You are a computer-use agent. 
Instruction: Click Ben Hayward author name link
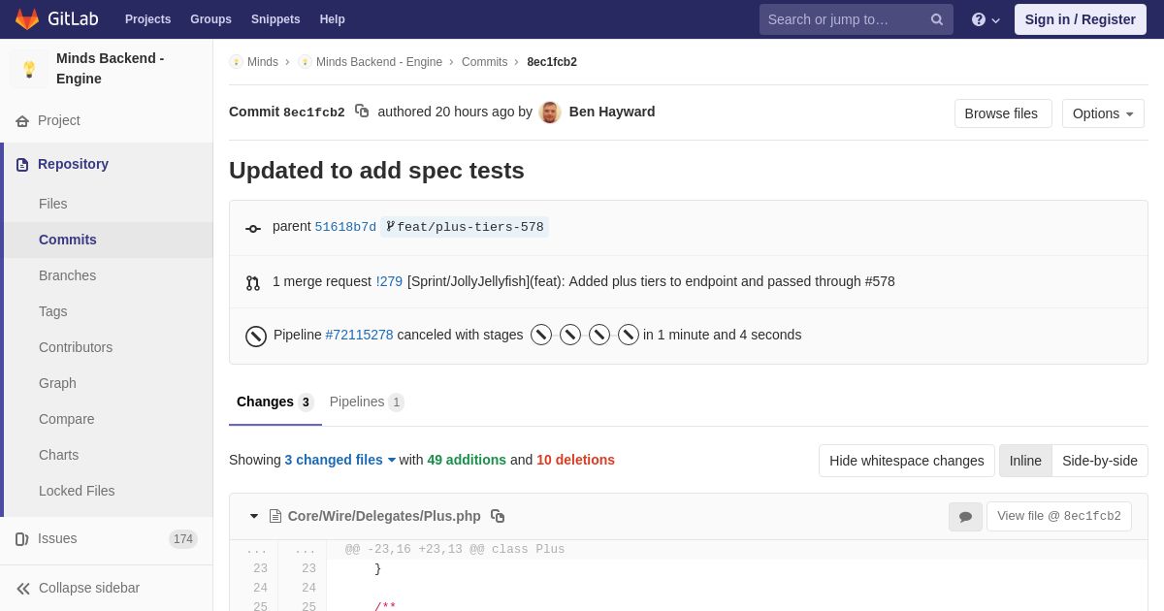coord(612,112)
